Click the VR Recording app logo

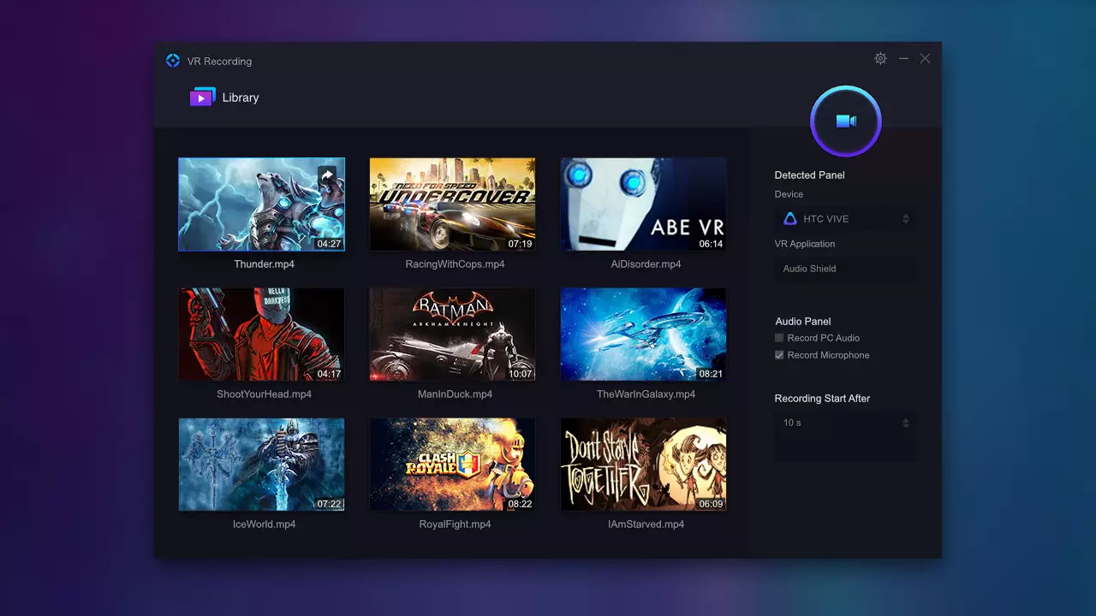173,61
